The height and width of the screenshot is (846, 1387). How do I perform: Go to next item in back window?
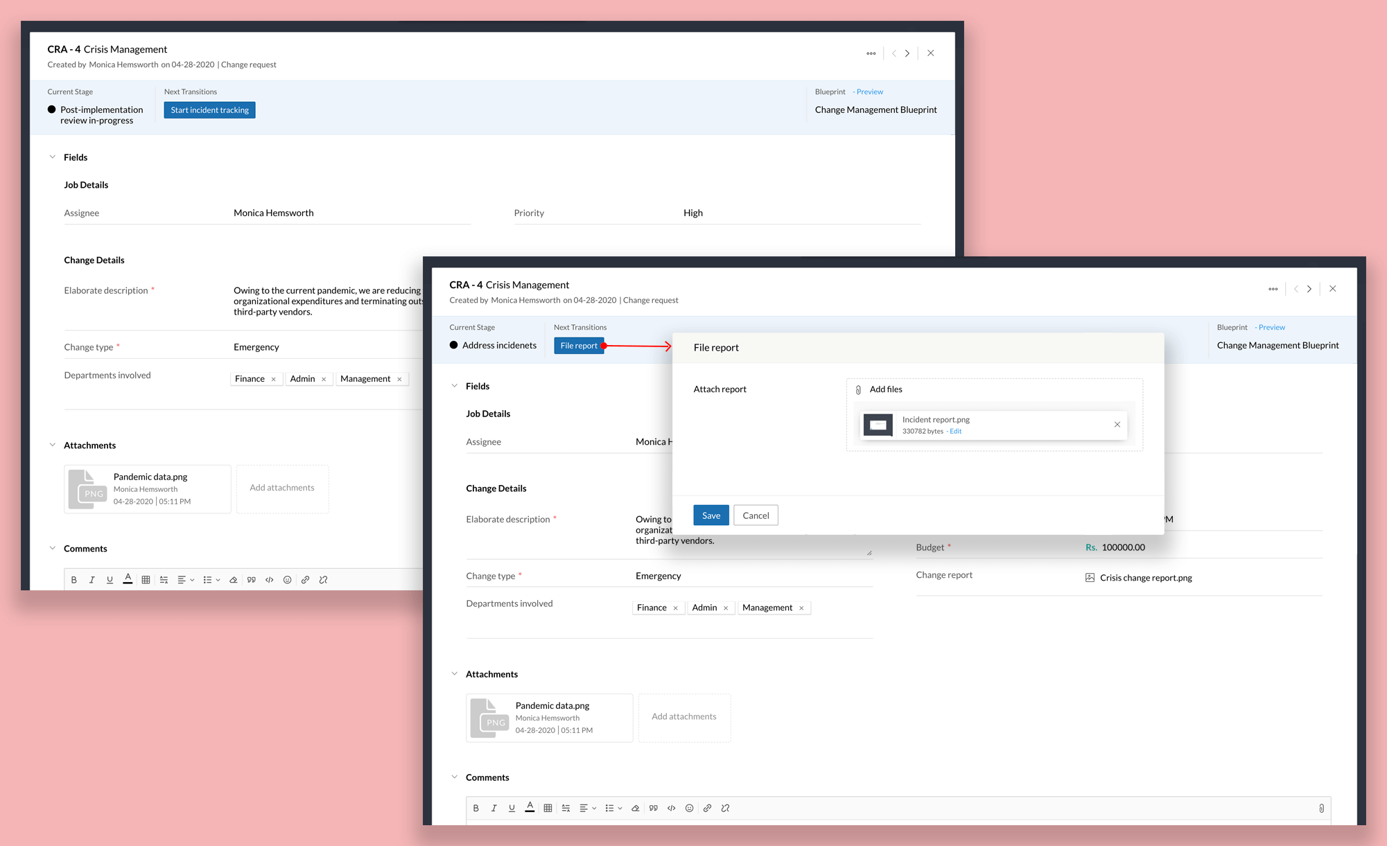coord(907,53)
